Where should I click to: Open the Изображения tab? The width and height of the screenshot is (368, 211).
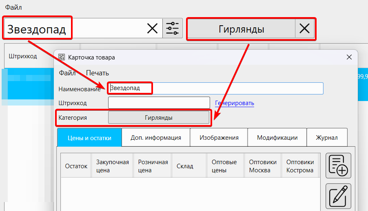click(219, 138)
